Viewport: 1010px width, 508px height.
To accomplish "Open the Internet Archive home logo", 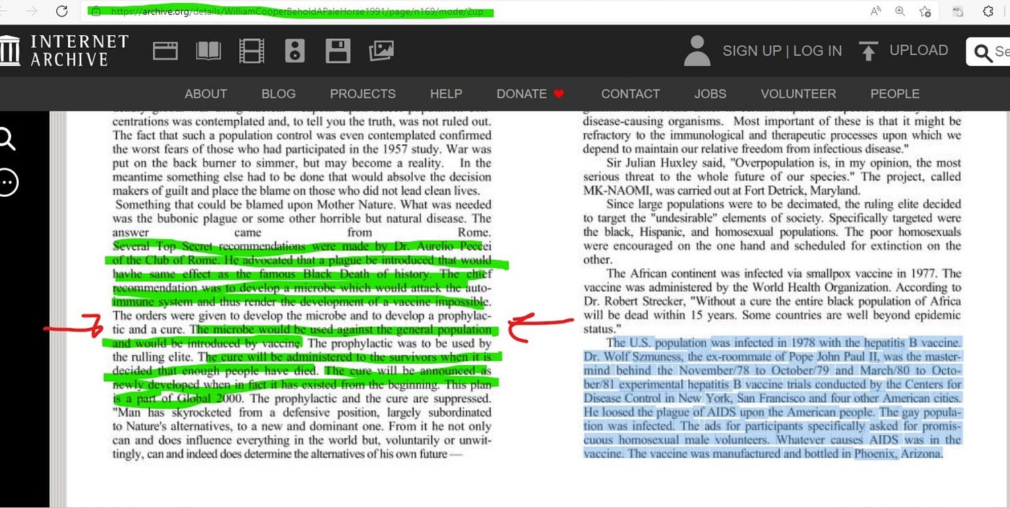I will (65, 51).
